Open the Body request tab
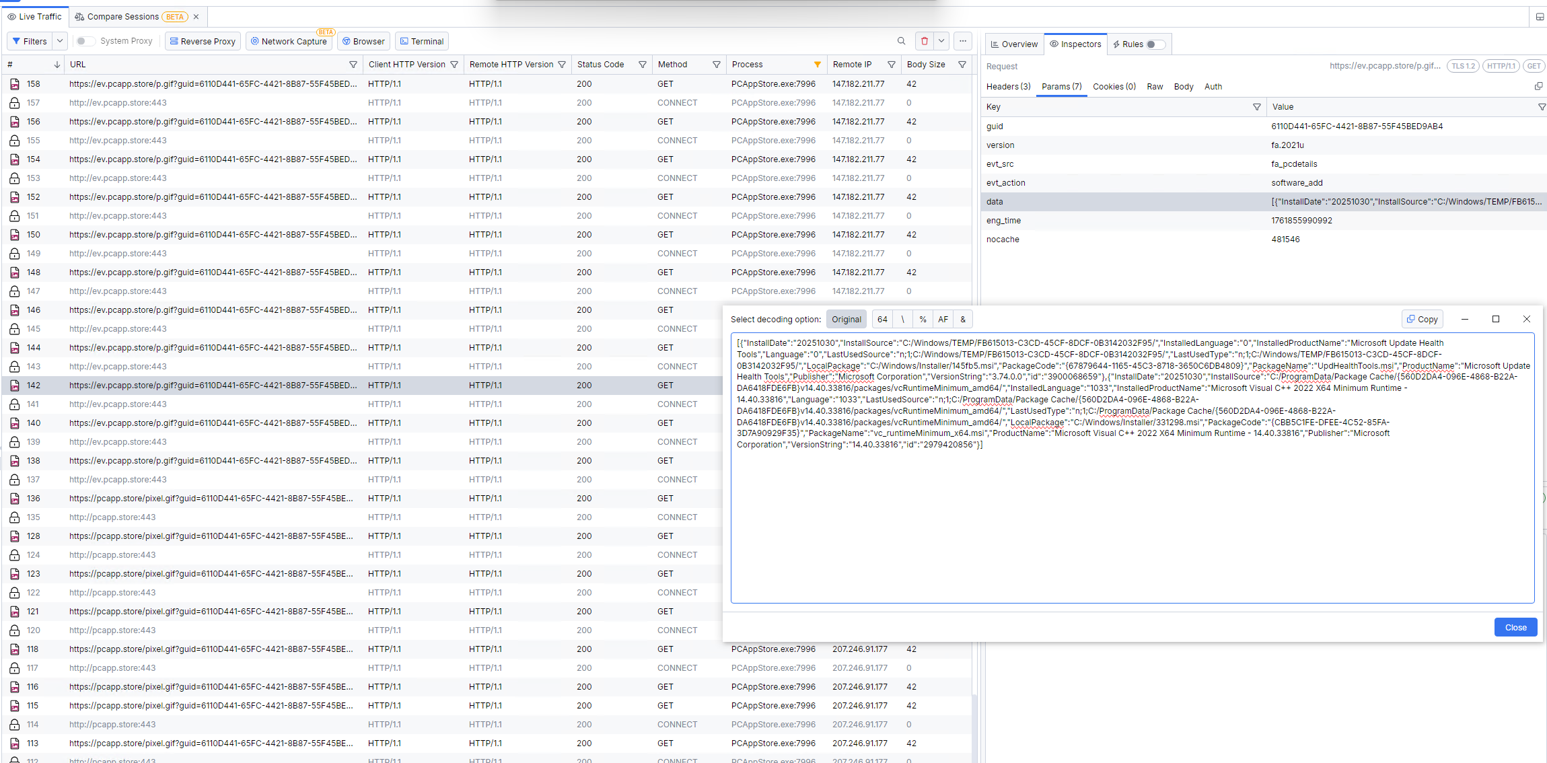The width and height of the screenshot is (1547, 763). (x=1184, y=87)
